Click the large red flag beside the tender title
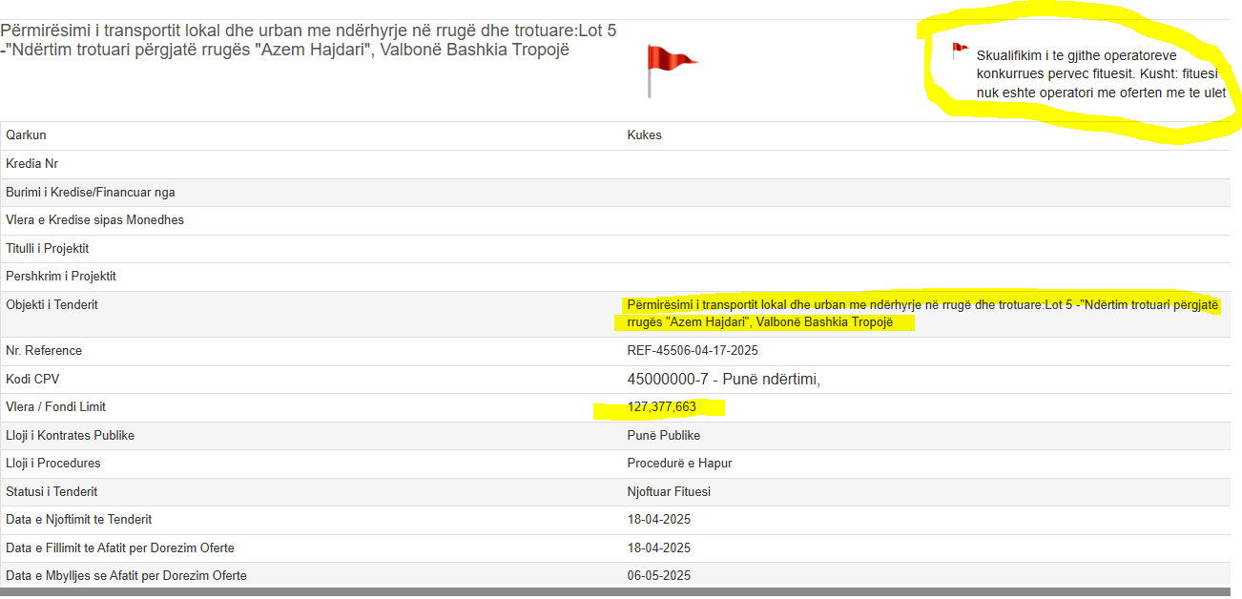This screenshot has height=599, width=1242. [x=671, y=67]
